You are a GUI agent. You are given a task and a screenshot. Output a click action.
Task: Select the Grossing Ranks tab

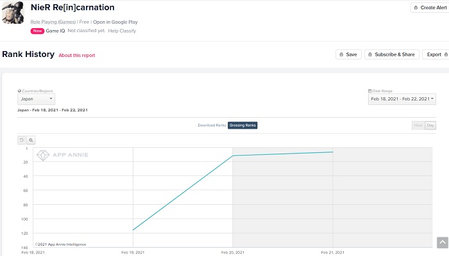[242, 125]
